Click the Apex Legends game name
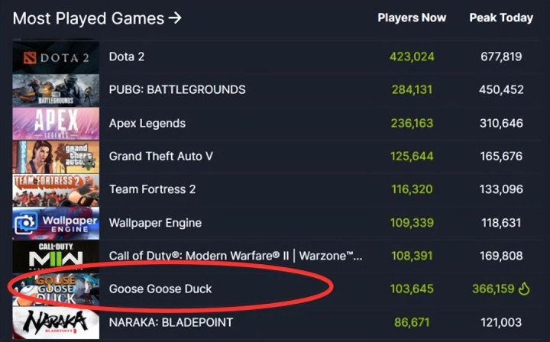 point(147,124)
